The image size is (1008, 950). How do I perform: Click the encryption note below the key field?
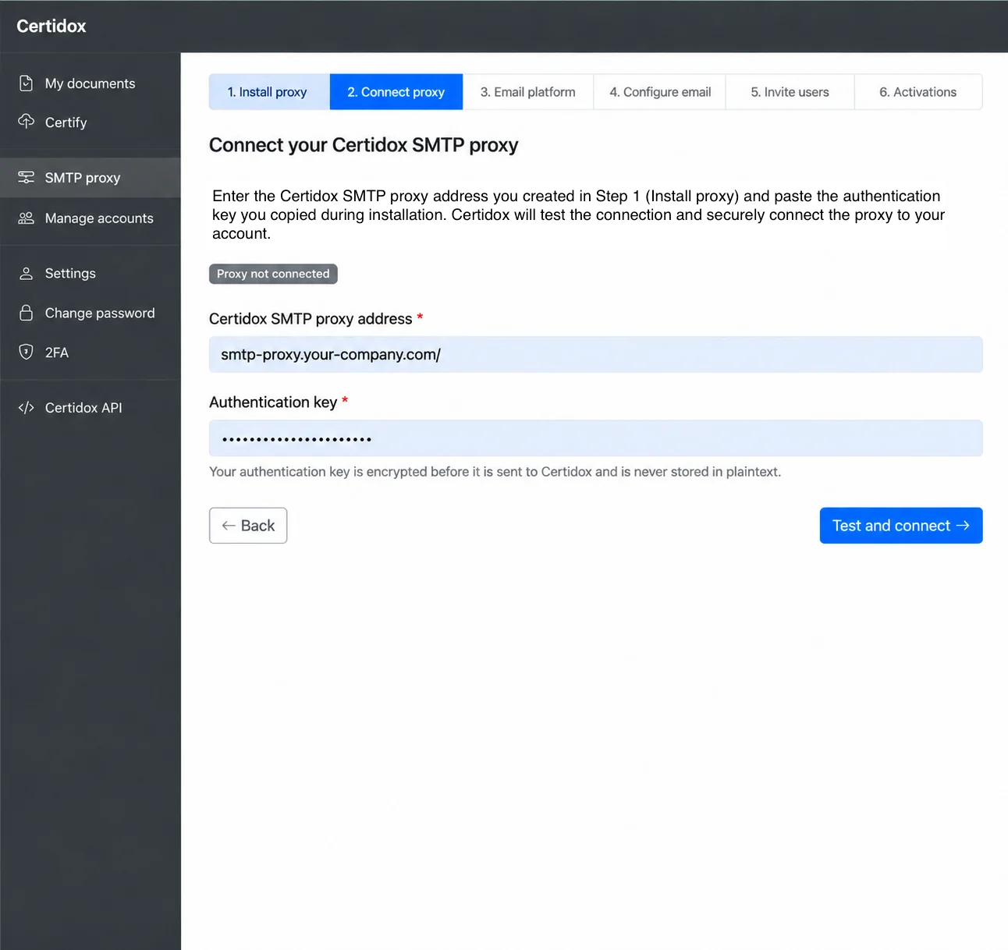point(495,472)
